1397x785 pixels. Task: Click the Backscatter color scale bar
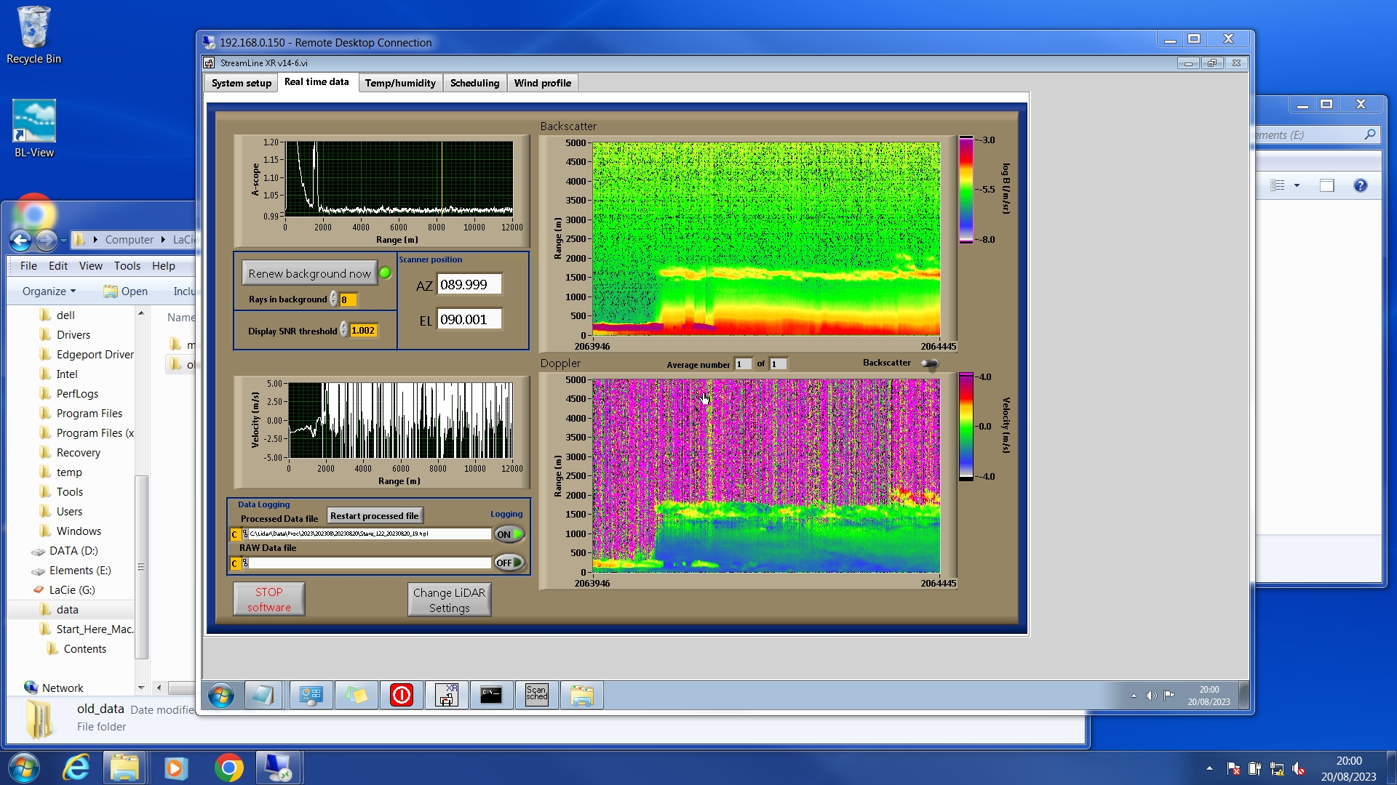click(966, 190)
